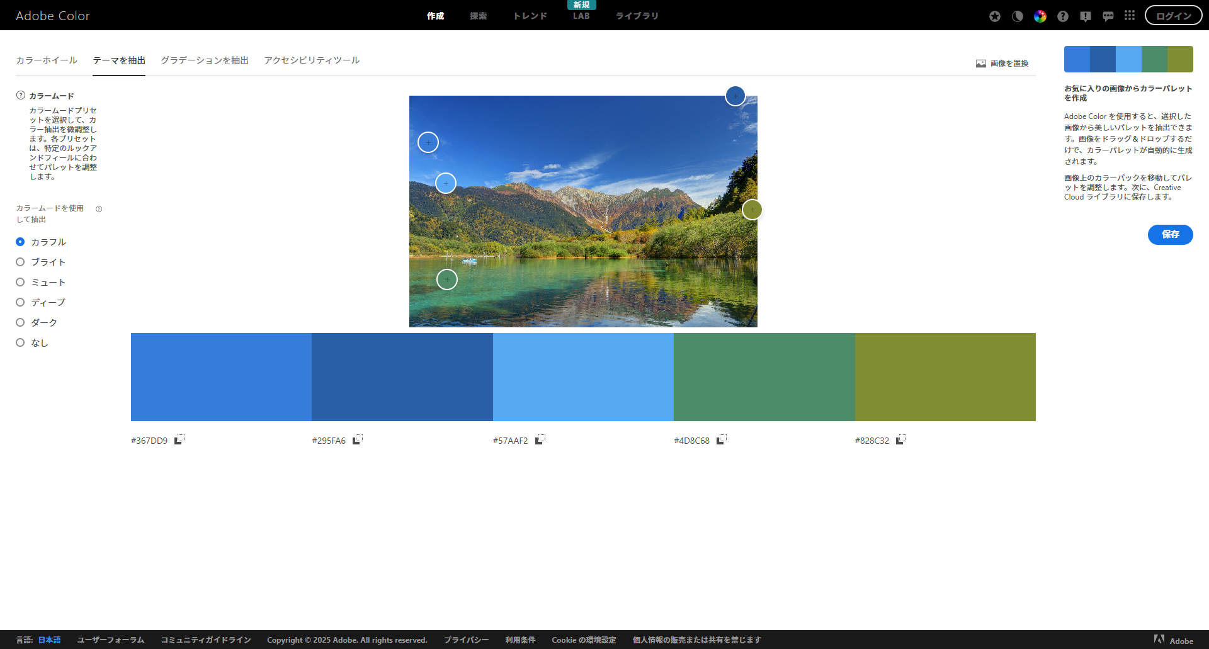Click the rainbow color wheel icon
This screenshot has width=1209, height=649.
[1040, 16]
